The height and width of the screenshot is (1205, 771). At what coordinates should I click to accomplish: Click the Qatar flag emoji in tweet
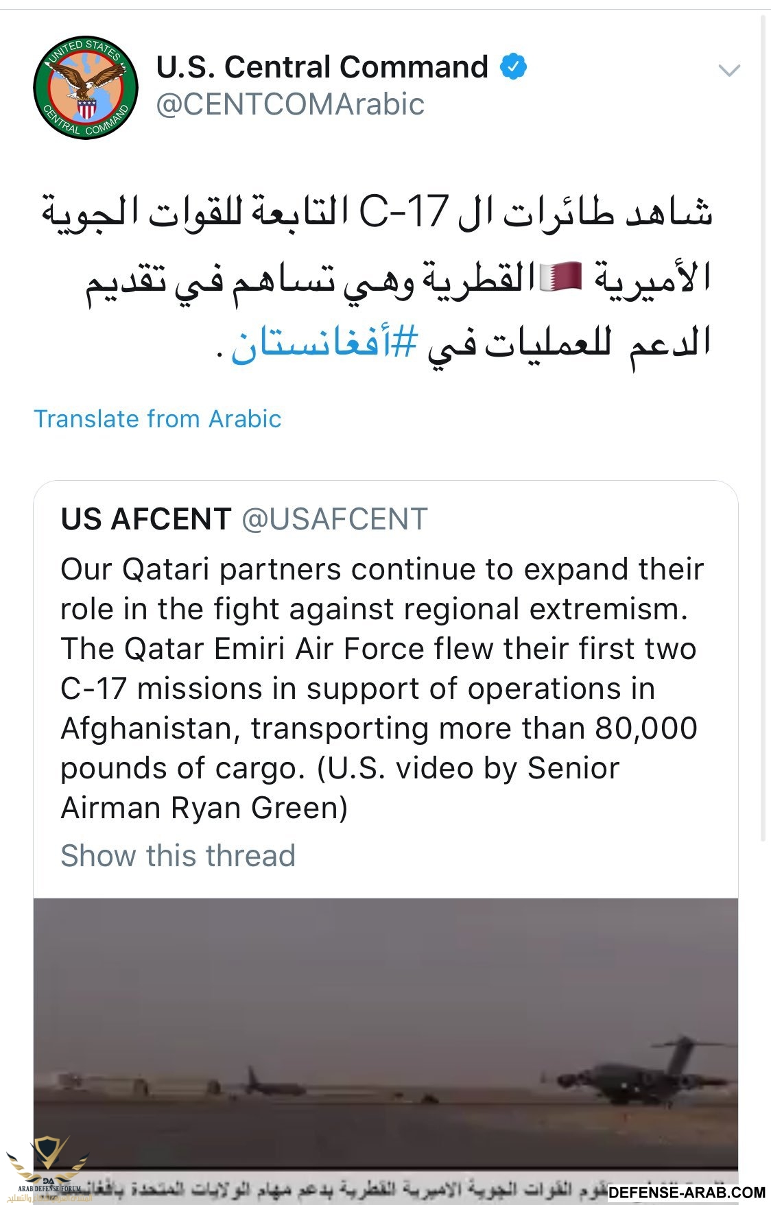561,278
